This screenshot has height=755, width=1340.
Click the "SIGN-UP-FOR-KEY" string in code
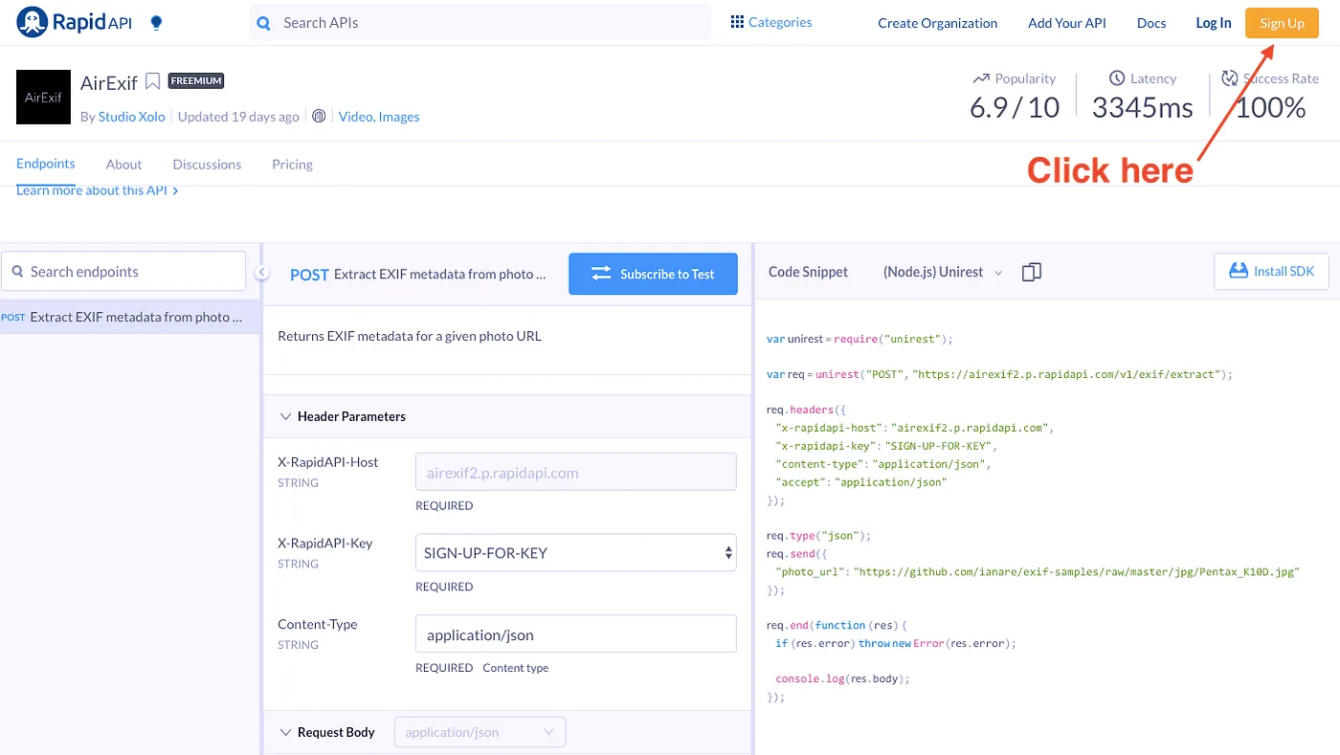tap(941, 446)
